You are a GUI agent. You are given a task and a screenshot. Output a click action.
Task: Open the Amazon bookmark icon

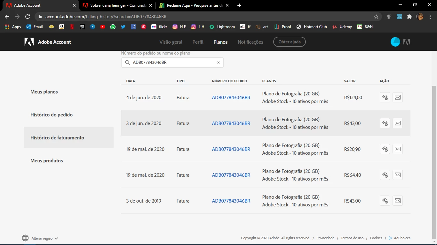(x=62, y=27)
